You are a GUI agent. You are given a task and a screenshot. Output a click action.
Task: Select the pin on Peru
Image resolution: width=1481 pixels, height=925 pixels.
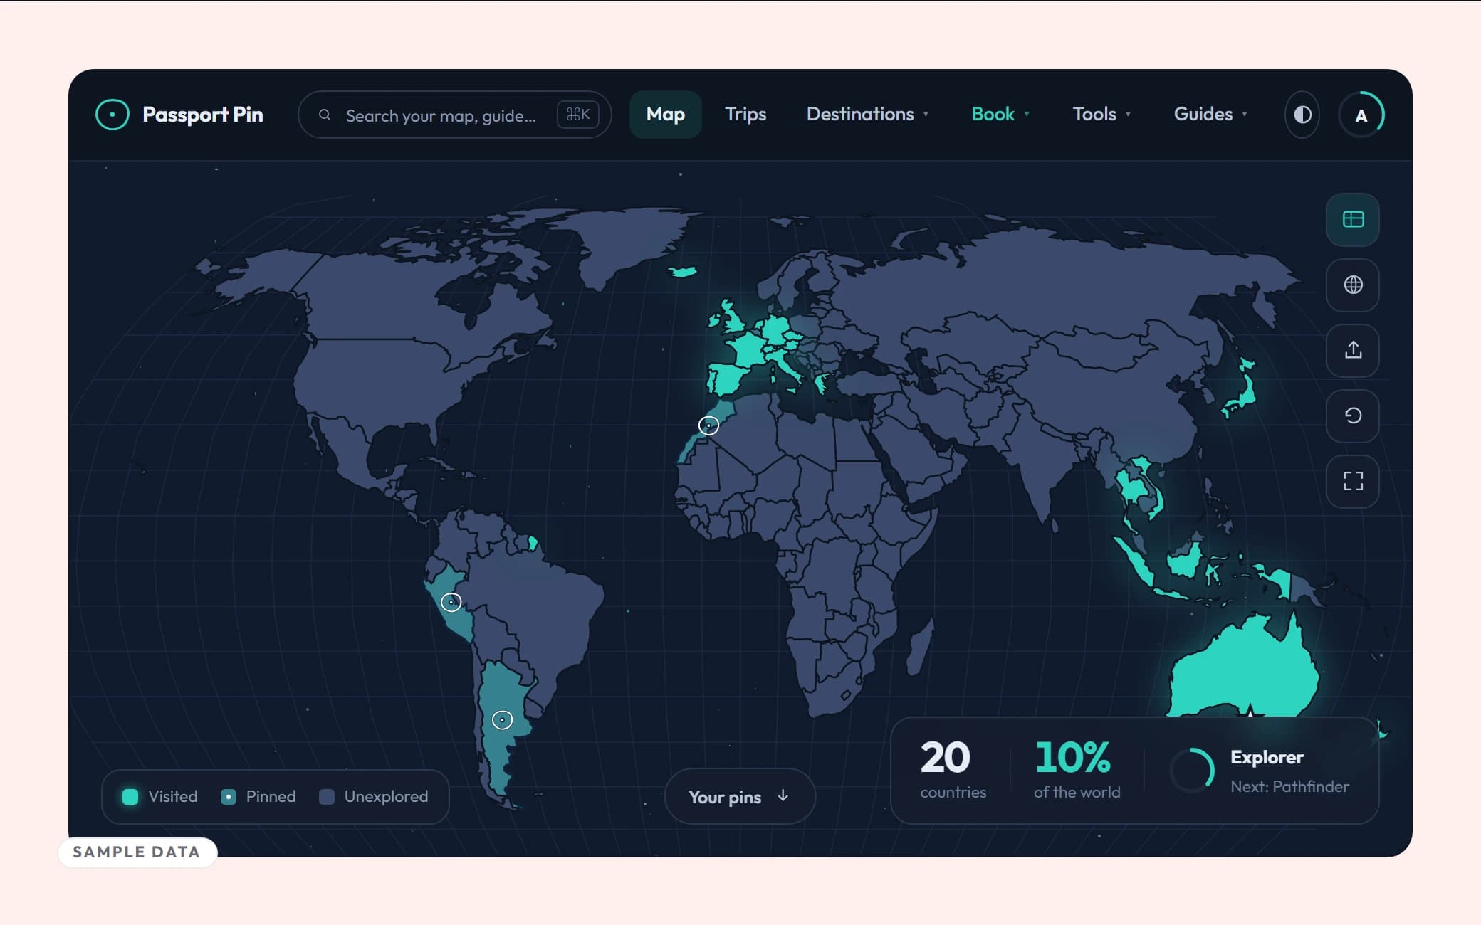451,602
